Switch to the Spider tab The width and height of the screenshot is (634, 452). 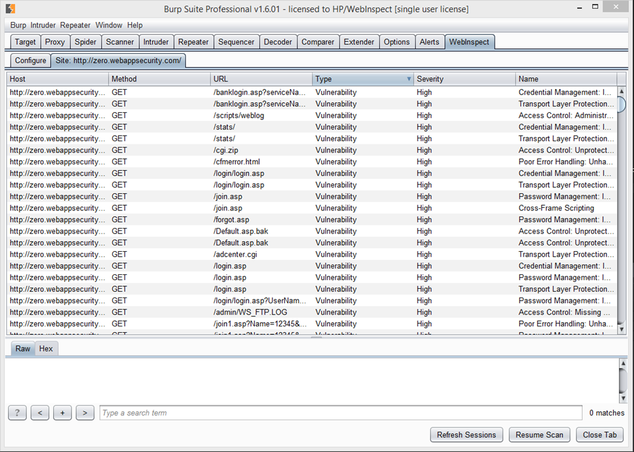click(x=85, y=42)
